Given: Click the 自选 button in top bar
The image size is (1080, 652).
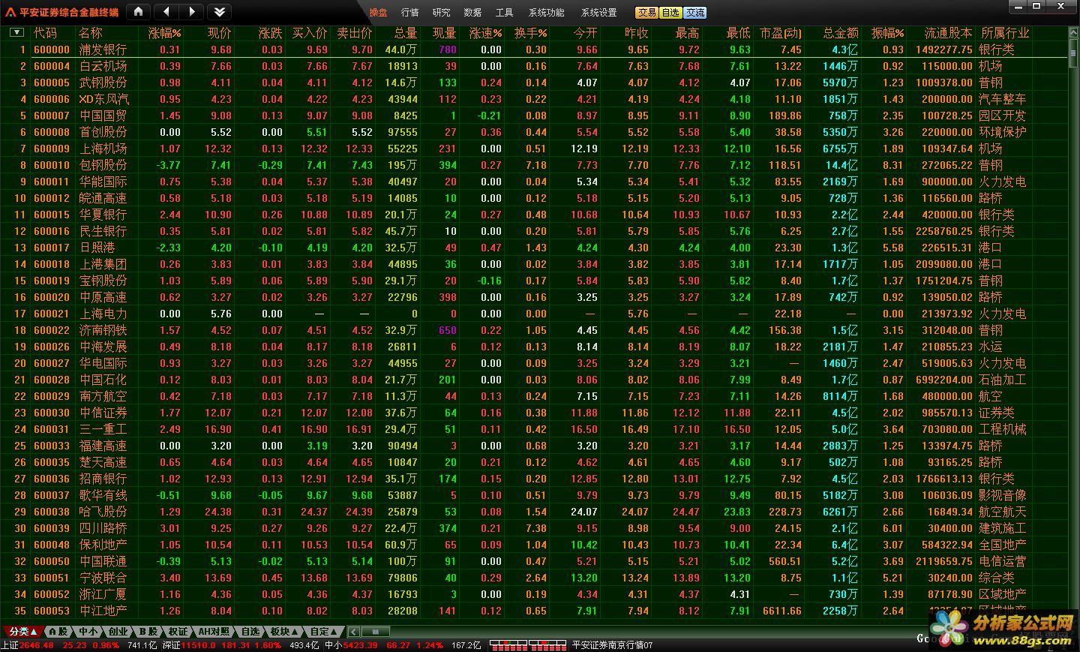Looking at the screenshot, I should [x=670, y=13].
